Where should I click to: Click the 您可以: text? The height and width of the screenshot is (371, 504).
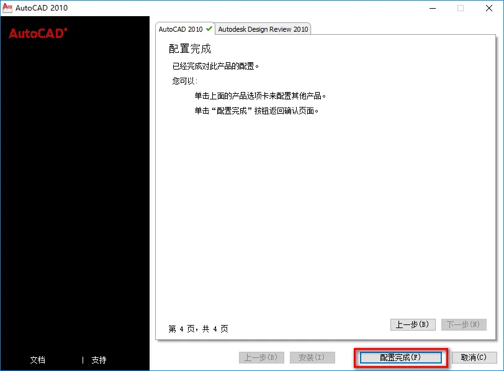click(185, 81)
